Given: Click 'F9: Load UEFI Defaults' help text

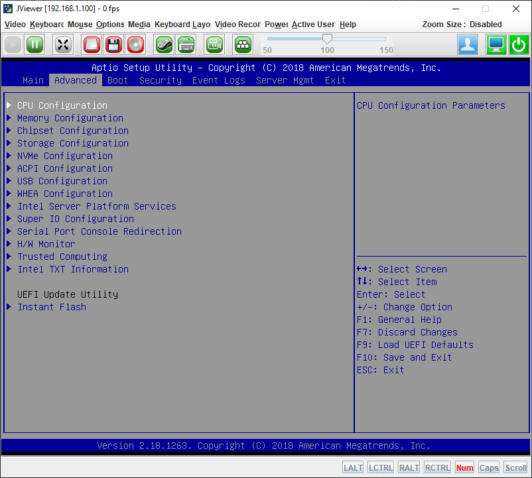Looking at the screenshot, I should click(x=415, y=345).
